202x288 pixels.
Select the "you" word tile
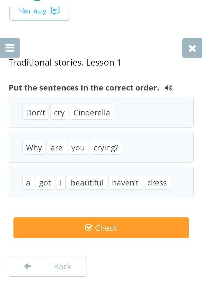tap(78, 147)
